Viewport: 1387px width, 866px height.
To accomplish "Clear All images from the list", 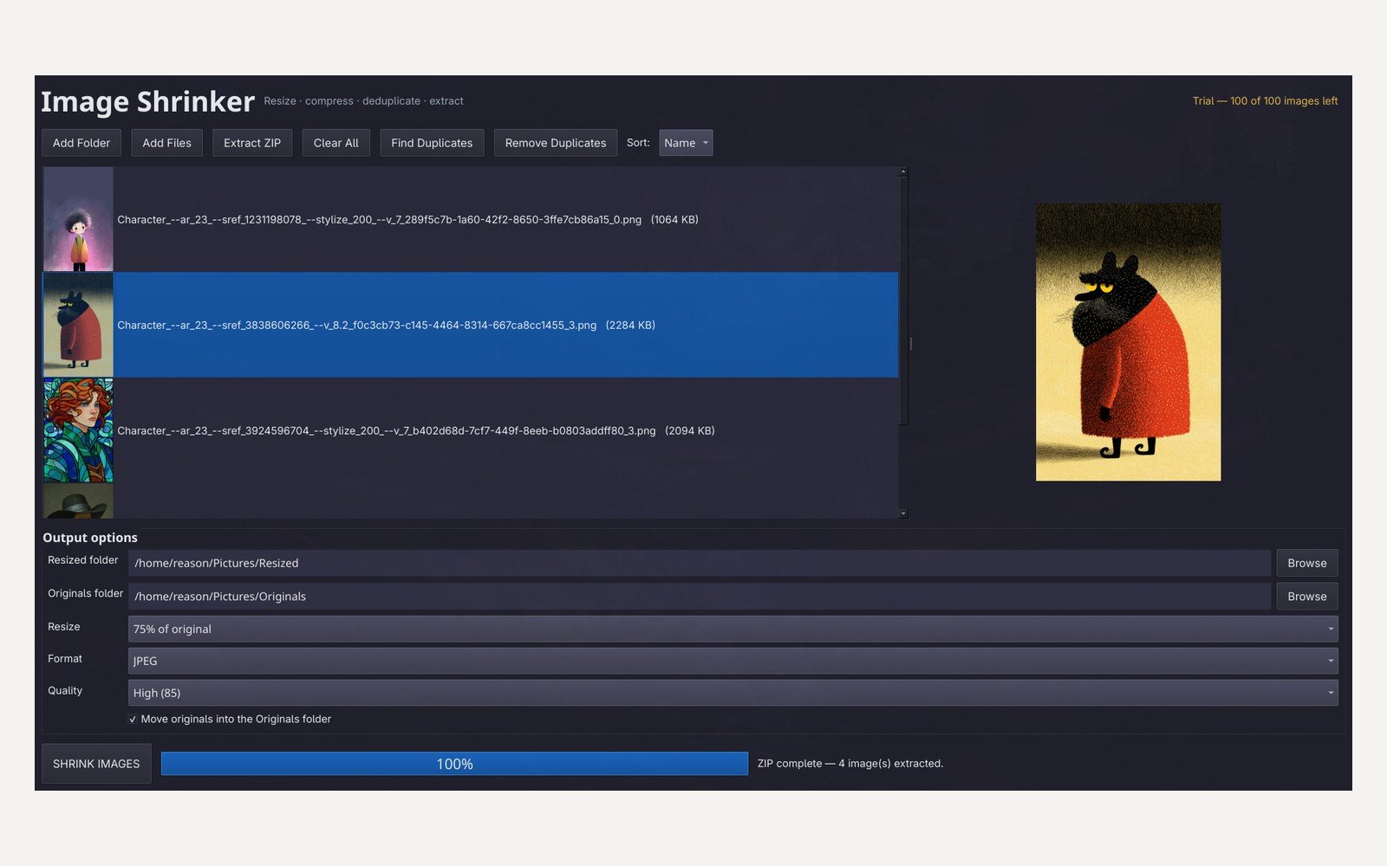I will (335, 143).
